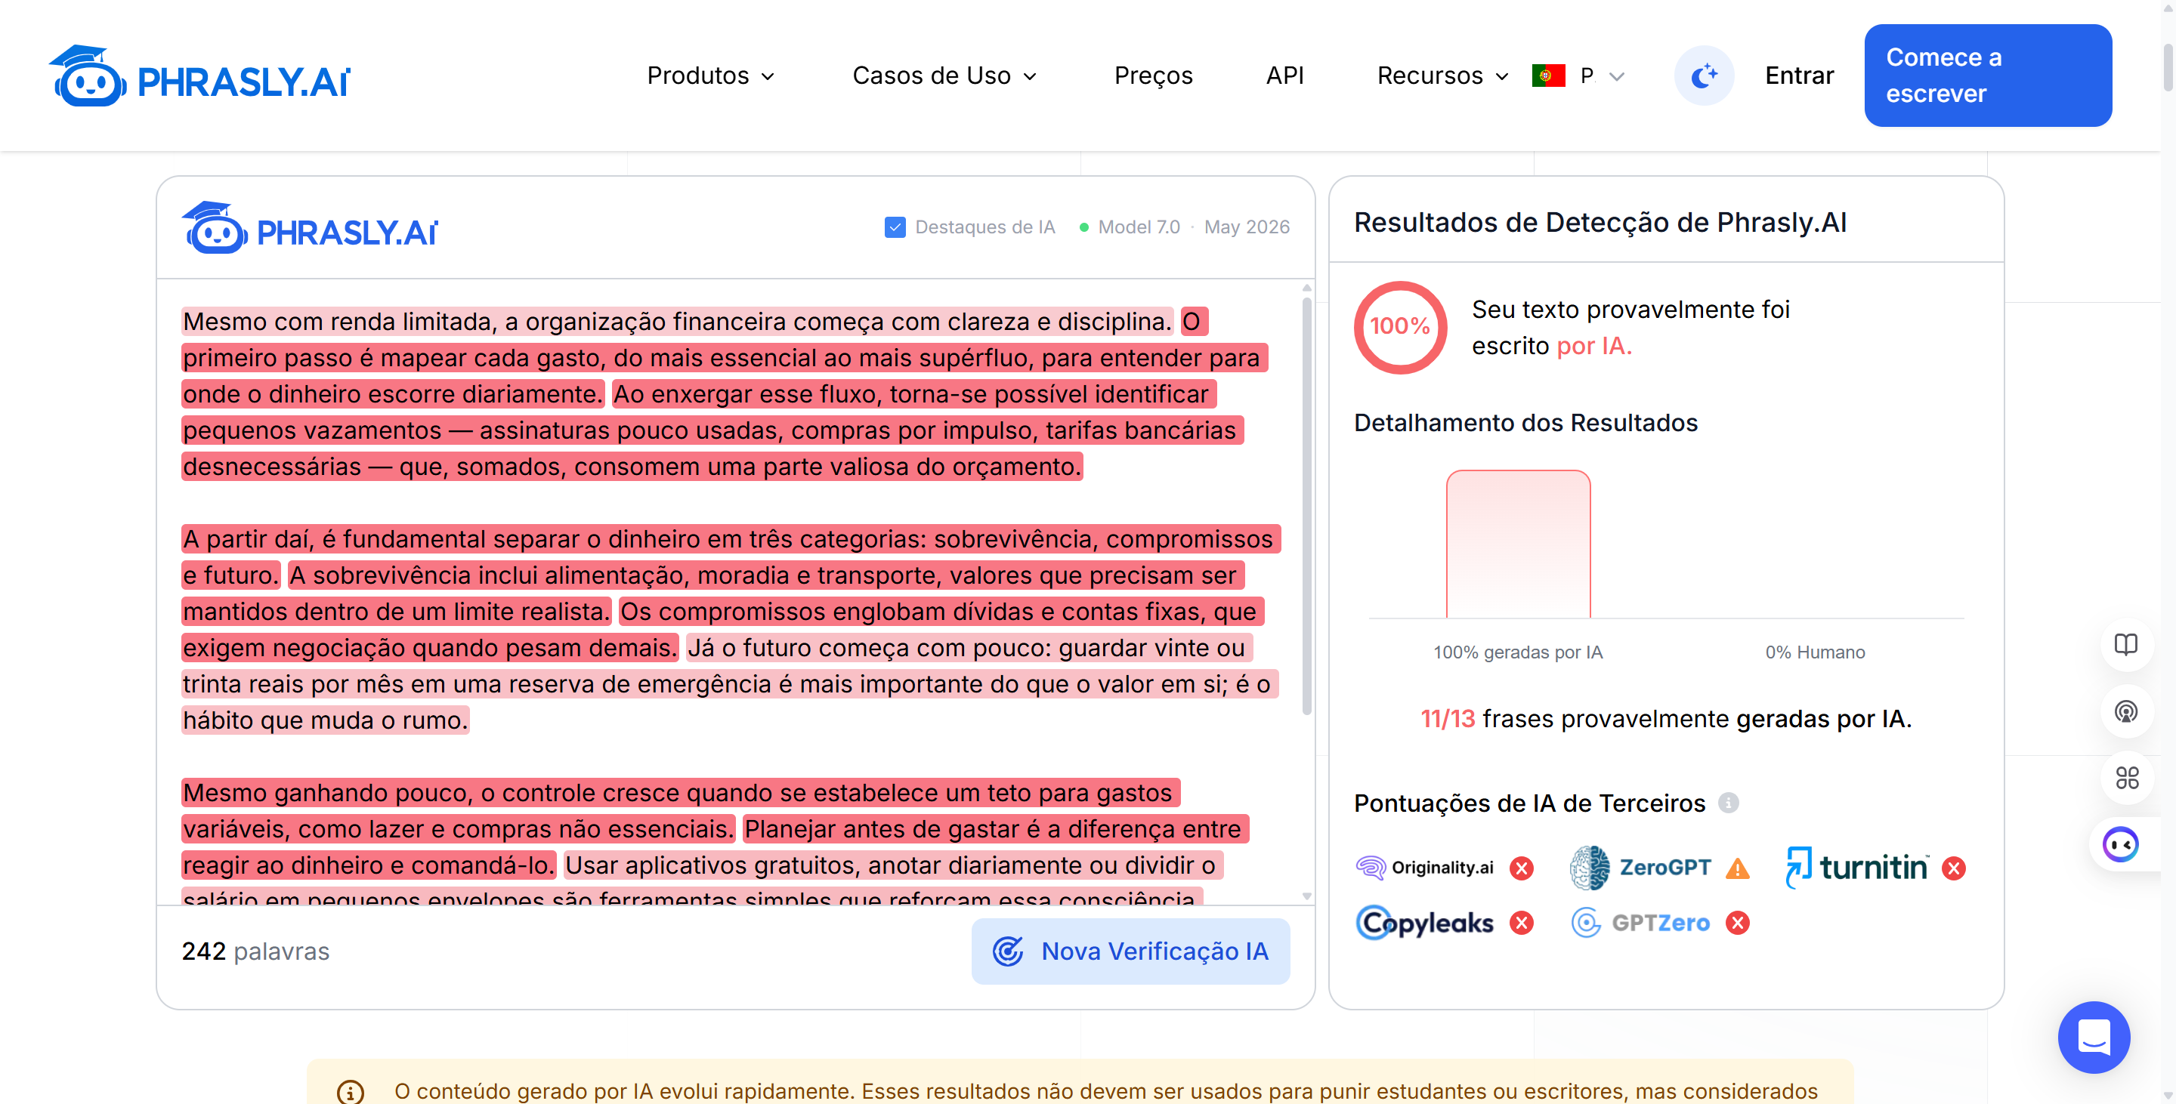Screen dimensions: 2176x1104
Task: Click the text panel scroll-up arrow
Action: (1306, 288)
